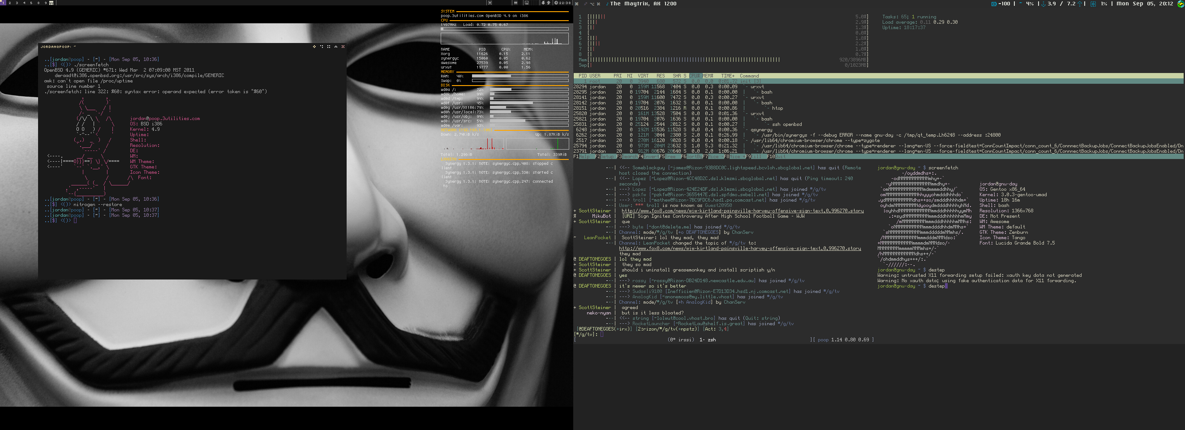Click the round icon after the date
This screenshot has width=1185, height=430.
[x=1181, y=4]
